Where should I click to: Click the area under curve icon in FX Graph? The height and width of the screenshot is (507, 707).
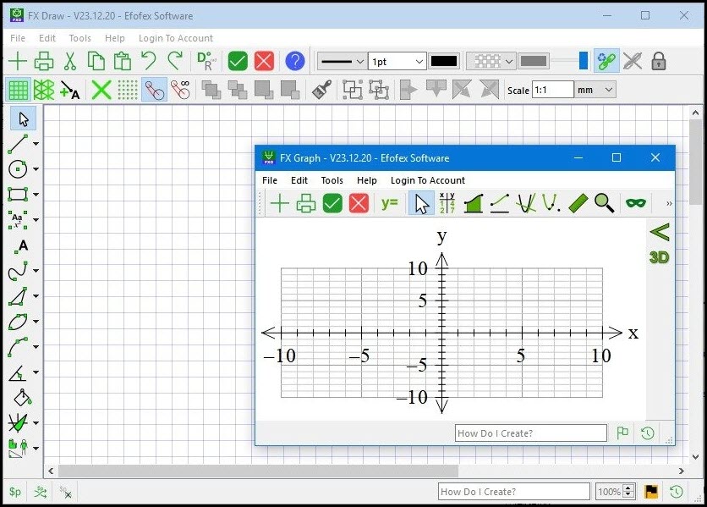pos(474,203)
